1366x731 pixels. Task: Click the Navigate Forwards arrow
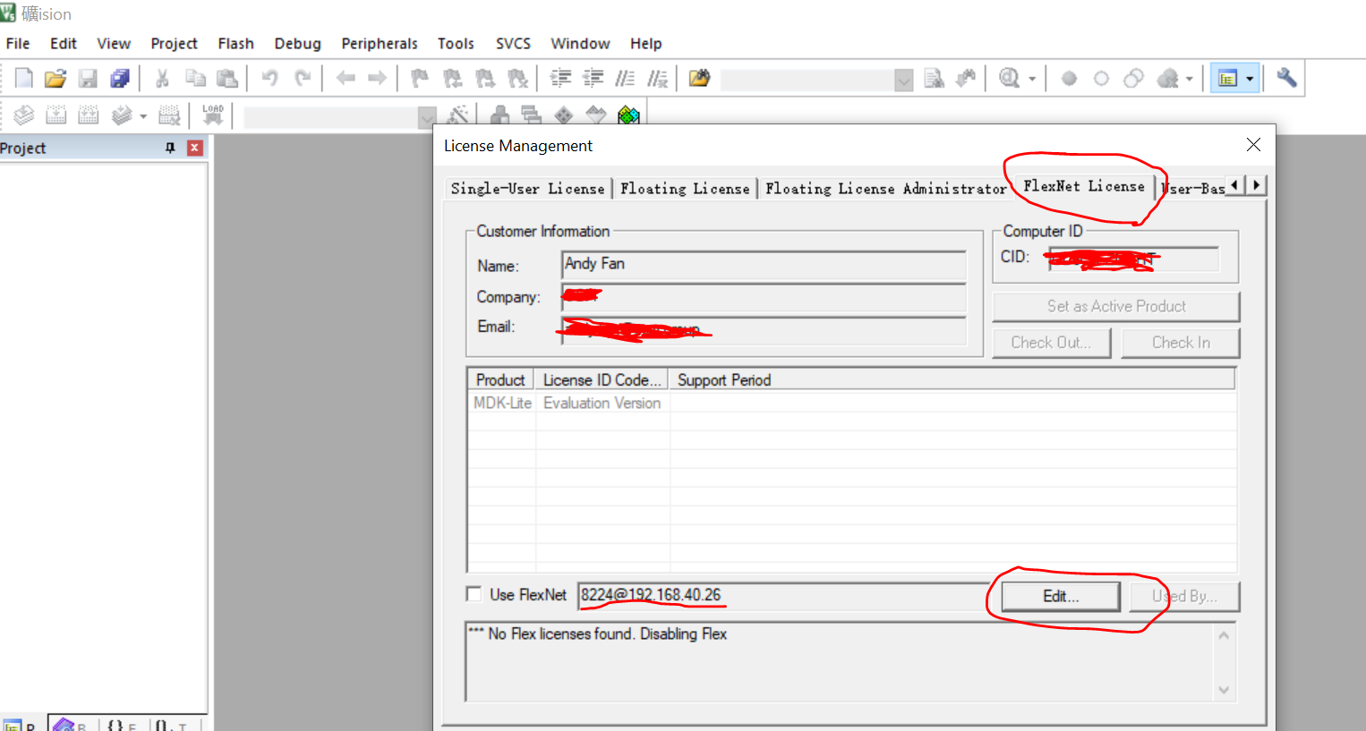(378, 79)
